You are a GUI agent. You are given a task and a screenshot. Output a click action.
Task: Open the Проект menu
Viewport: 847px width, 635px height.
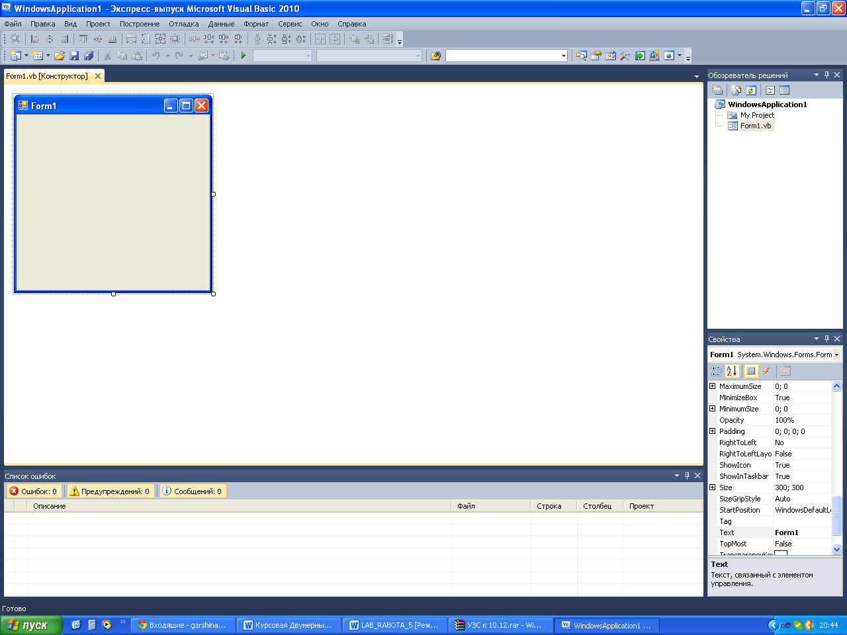click(98, 24)
